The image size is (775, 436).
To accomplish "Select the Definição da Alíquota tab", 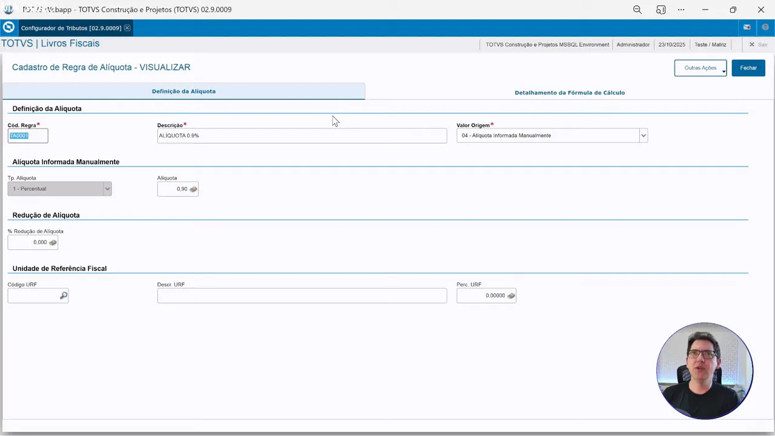I will click(x=183, y=91).
